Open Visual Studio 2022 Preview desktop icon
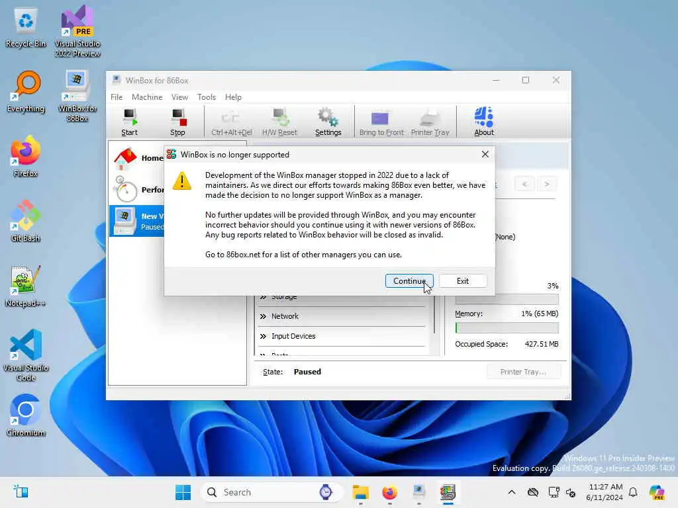678x508 pixels. click(x=77, y=32)
